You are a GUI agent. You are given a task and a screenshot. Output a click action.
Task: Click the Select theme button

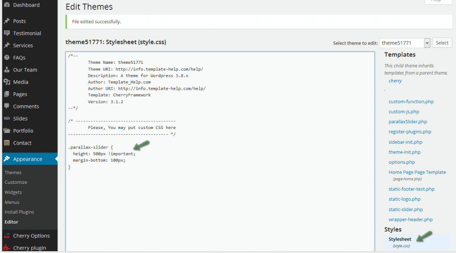tap(442, 43)
